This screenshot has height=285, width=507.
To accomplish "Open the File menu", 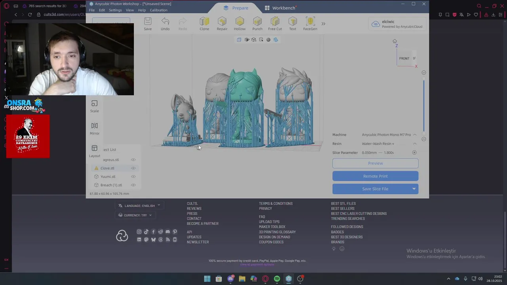I will point(92,10).
